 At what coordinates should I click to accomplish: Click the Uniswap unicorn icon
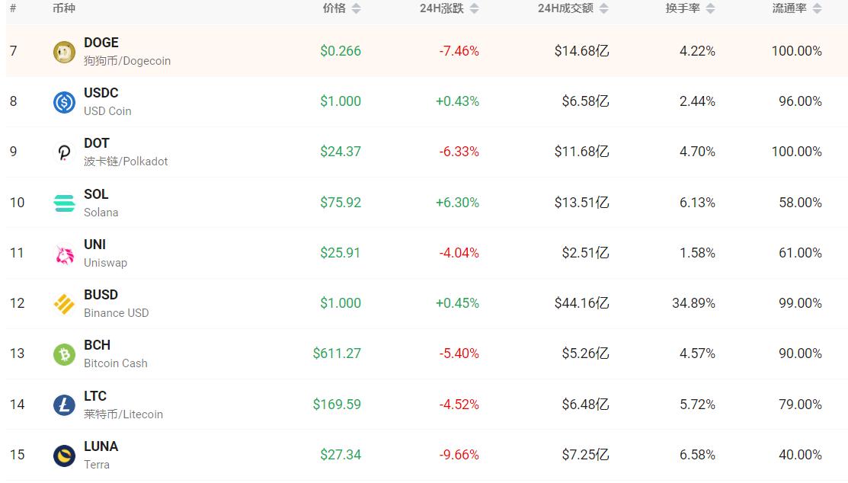[x=64, y=254]
